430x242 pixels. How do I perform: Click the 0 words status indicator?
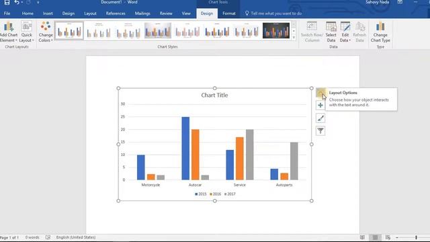pyautogui.click(x=32, y=237)
